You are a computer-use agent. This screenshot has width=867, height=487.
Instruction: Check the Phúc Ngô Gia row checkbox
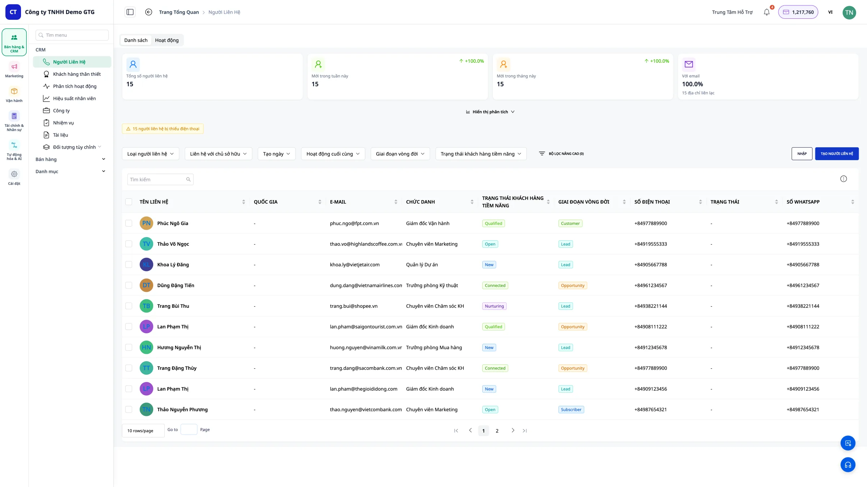[x=129, y=223]
